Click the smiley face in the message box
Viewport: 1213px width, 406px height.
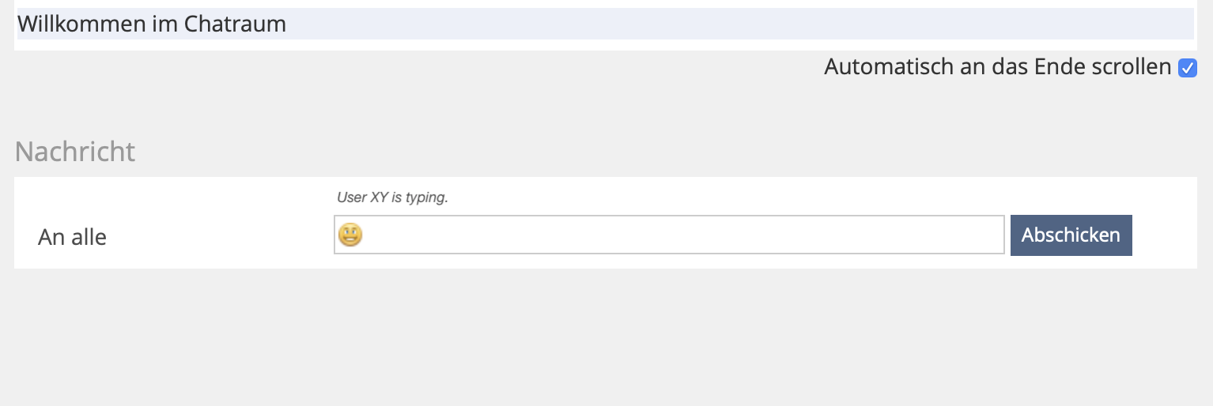click(x=350, y=235)
